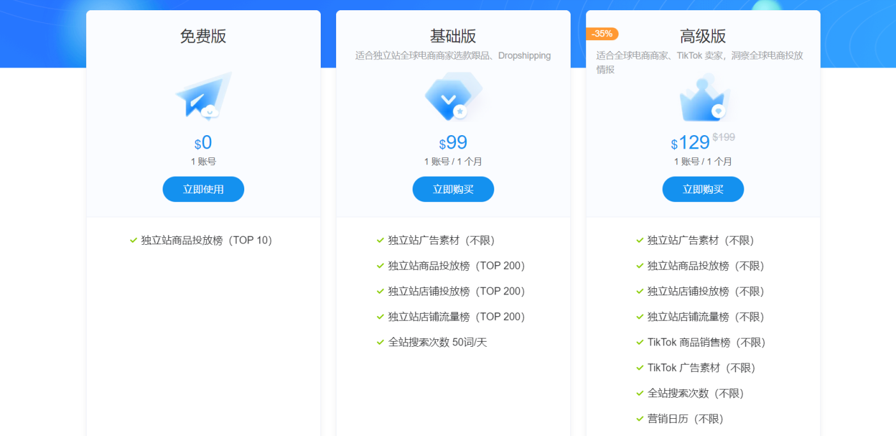The image size is (896, 436).
Task: Click the orange -35% discount badge
Action: (601, 34)
